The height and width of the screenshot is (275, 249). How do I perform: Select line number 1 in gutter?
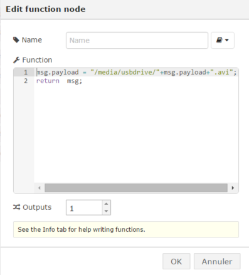26,72
